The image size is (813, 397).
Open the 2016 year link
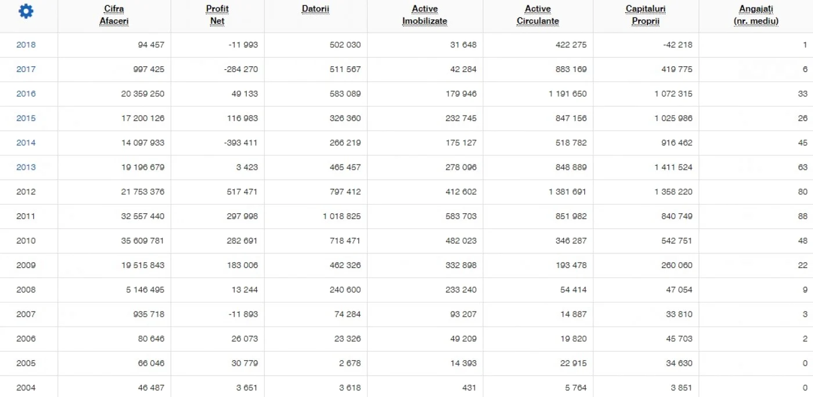(26, 94)
